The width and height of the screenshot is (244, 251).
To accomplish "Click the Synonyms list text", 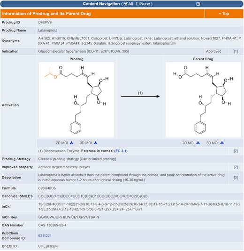I will [x=139, y=41].
